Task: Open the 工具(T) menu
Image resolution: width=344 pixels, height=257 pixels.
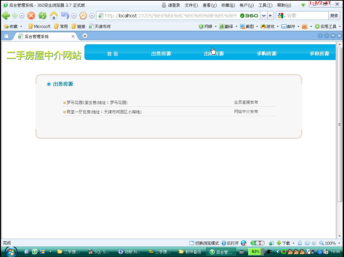Action: (x=266, y=5)
